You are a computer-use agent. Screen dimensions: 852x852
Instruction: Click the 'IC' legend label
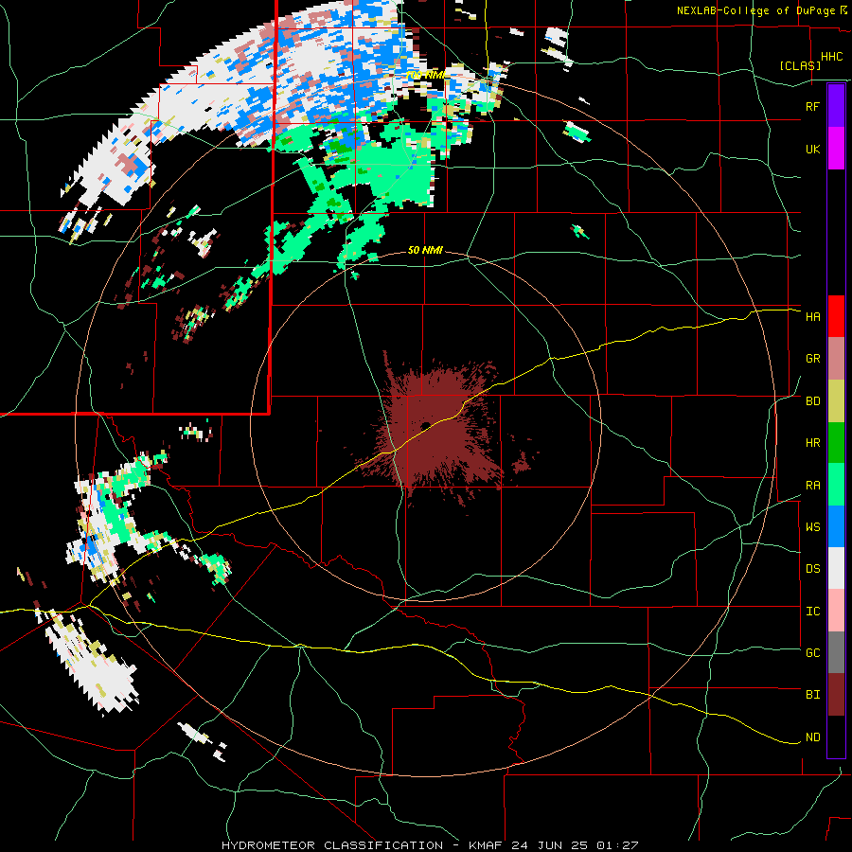(x=812, y=612)
